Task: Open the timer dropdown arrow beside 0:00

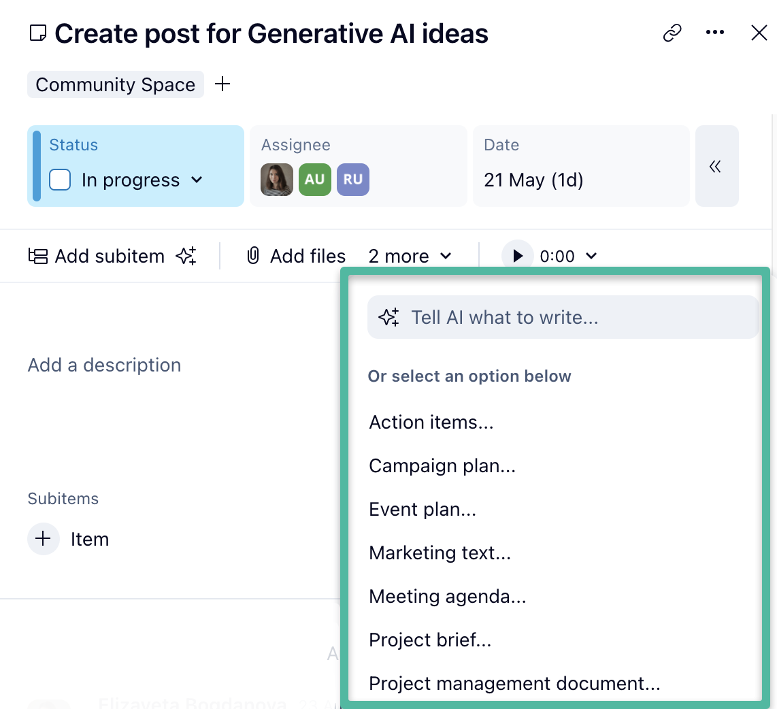Action: pos(591,256)
